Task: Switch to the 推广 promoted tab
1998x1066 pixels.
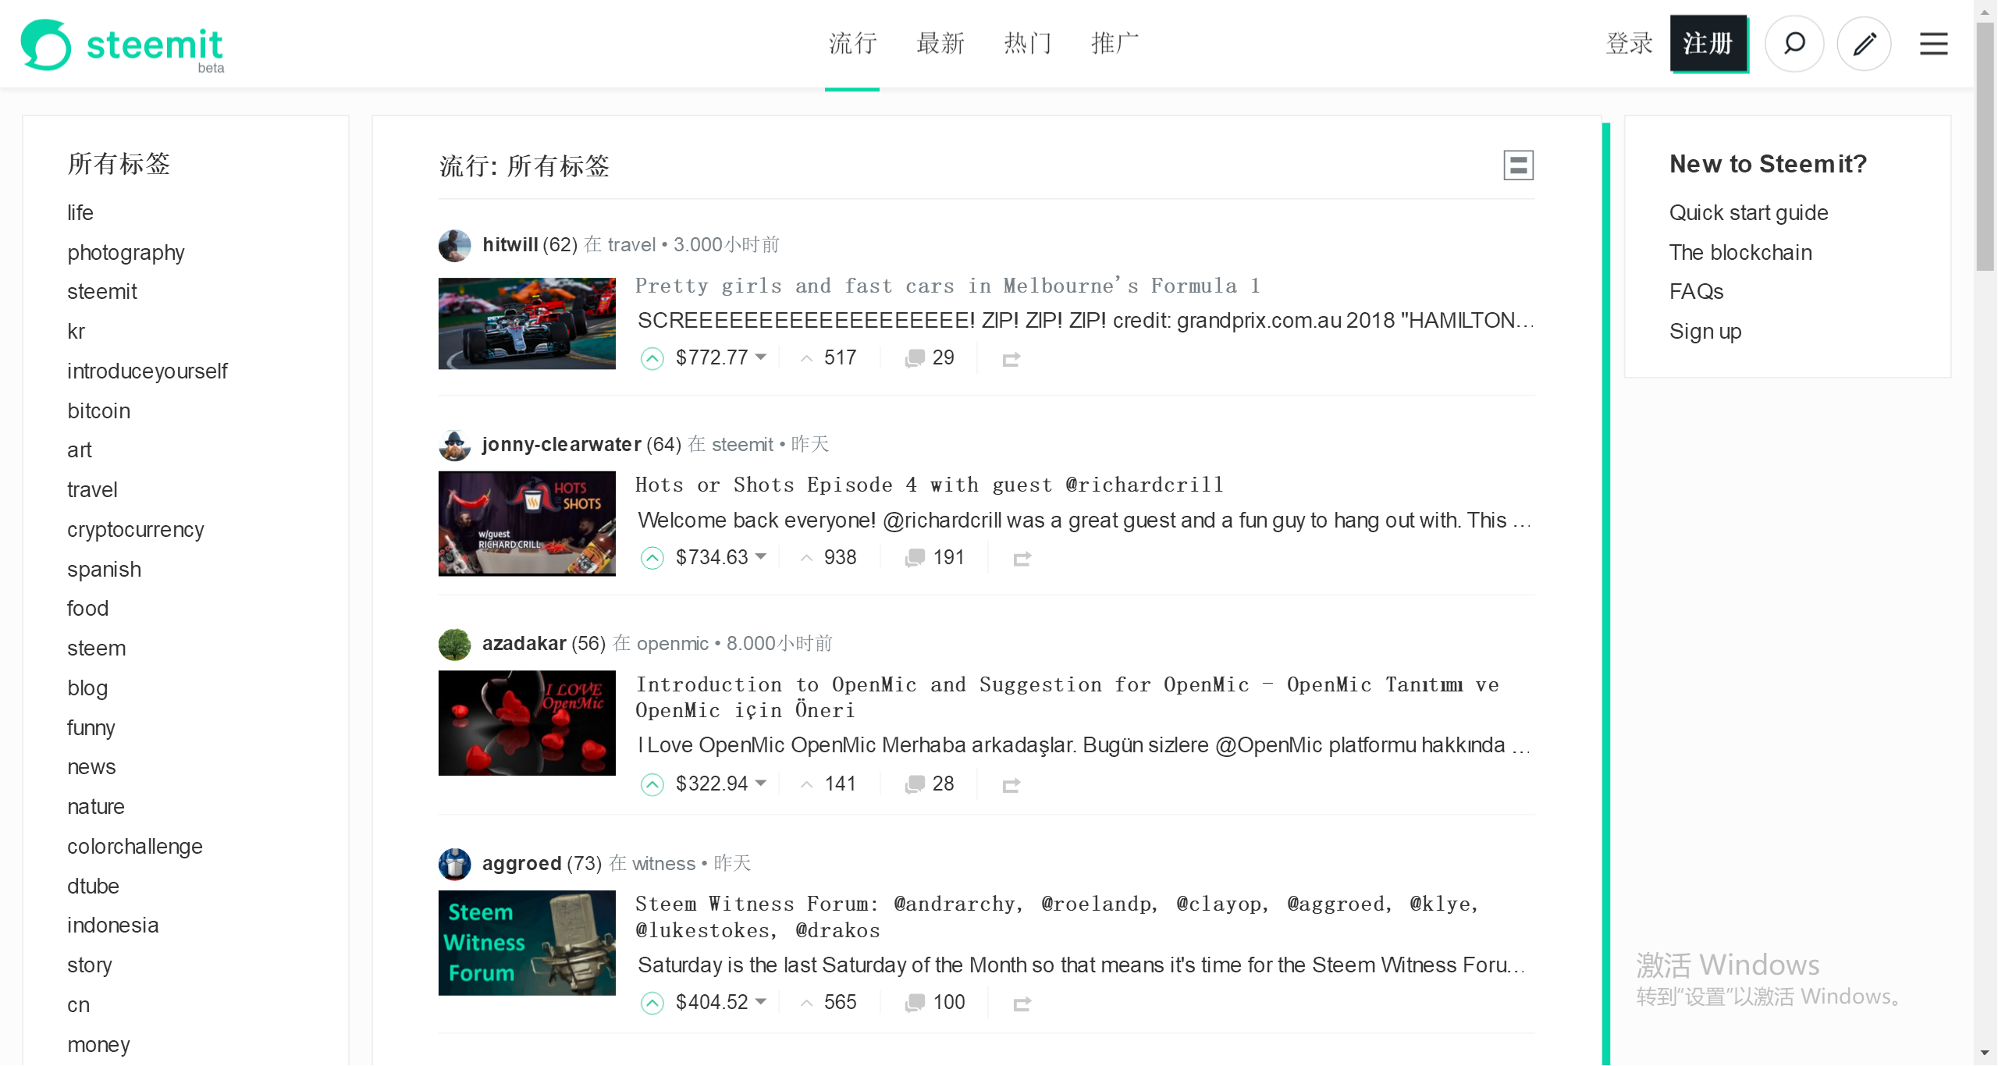Action: (1115, 44)
